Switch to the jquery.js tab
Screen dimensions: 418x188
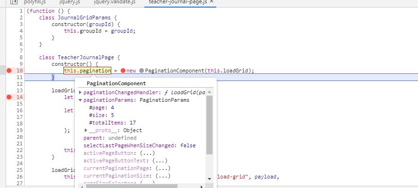(x=70, y=2)
